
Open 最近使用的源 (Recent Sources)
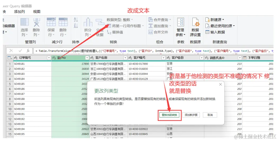tap(220, 26)
